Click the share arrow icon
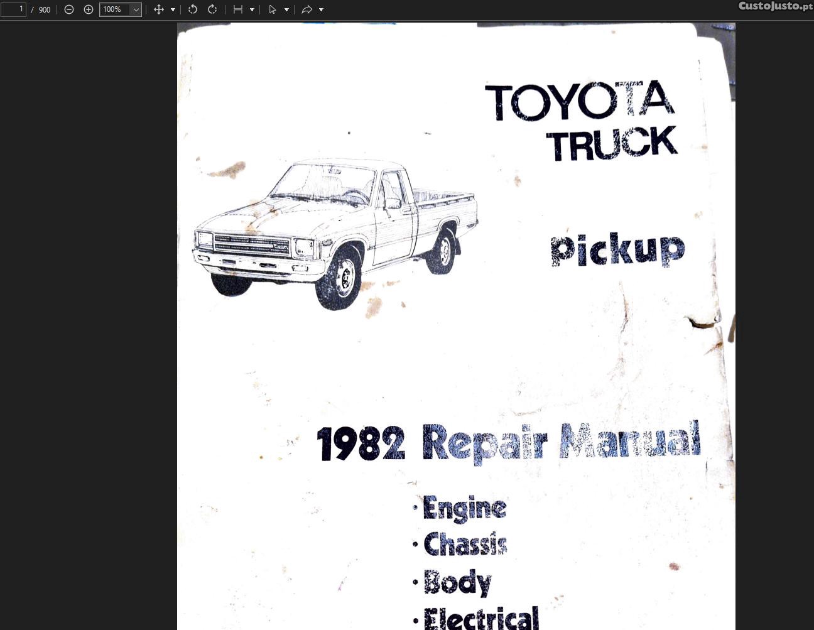Viewport: 814px width, 630px height. click(x=307, y=9)
